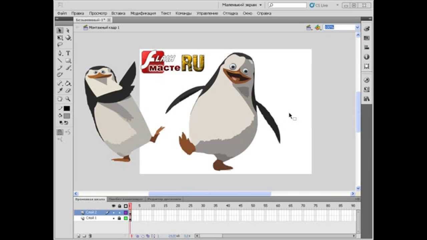This screenshot has width=427, height=240.
Task: Toggle outline color box for Слой 2
Action: (x=126, y=213)
